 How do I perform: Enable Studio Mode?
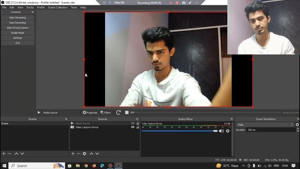click(18, 33)
